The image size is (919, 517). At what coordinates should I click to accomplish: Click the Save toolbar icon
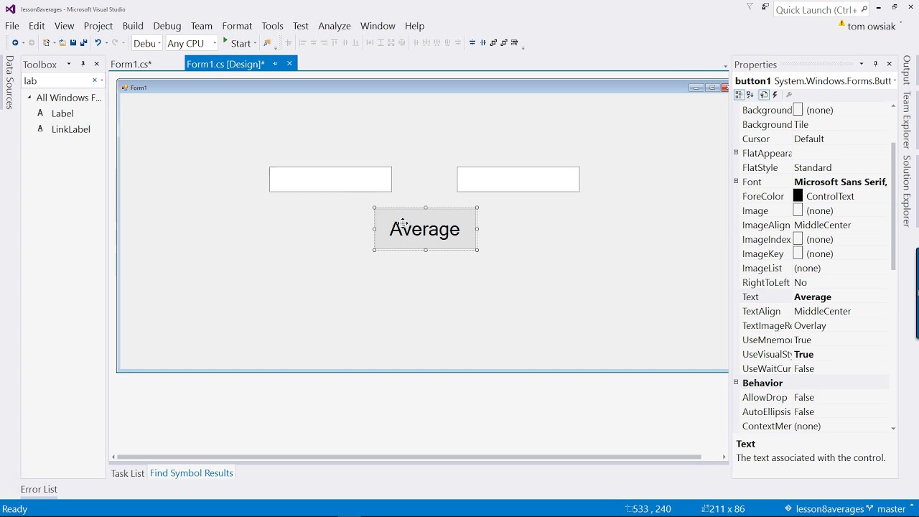73,43
